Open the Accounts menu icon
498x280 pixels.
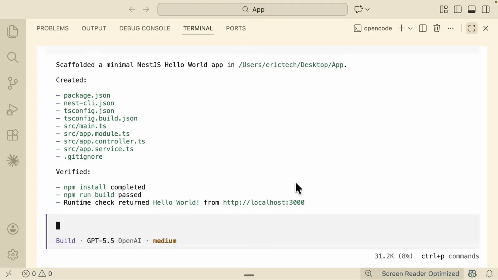click(13, 229)
